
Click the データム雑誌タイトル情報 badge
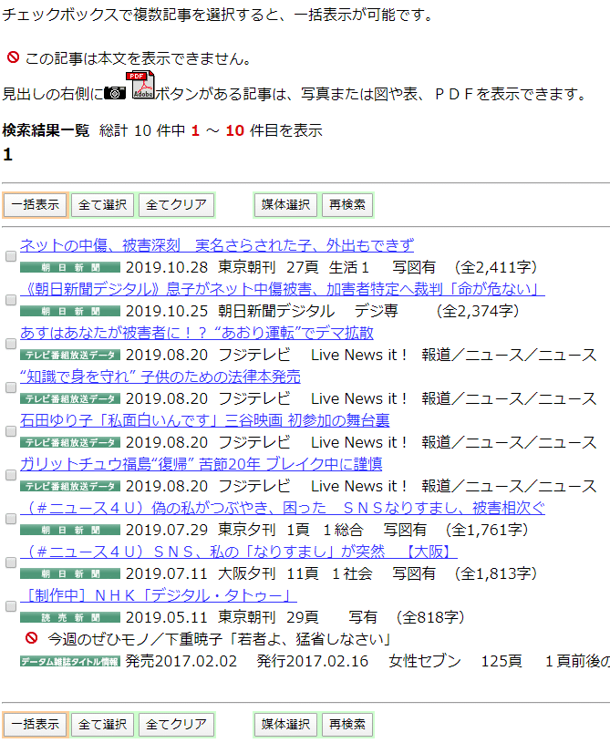click(x=70, y=661)
